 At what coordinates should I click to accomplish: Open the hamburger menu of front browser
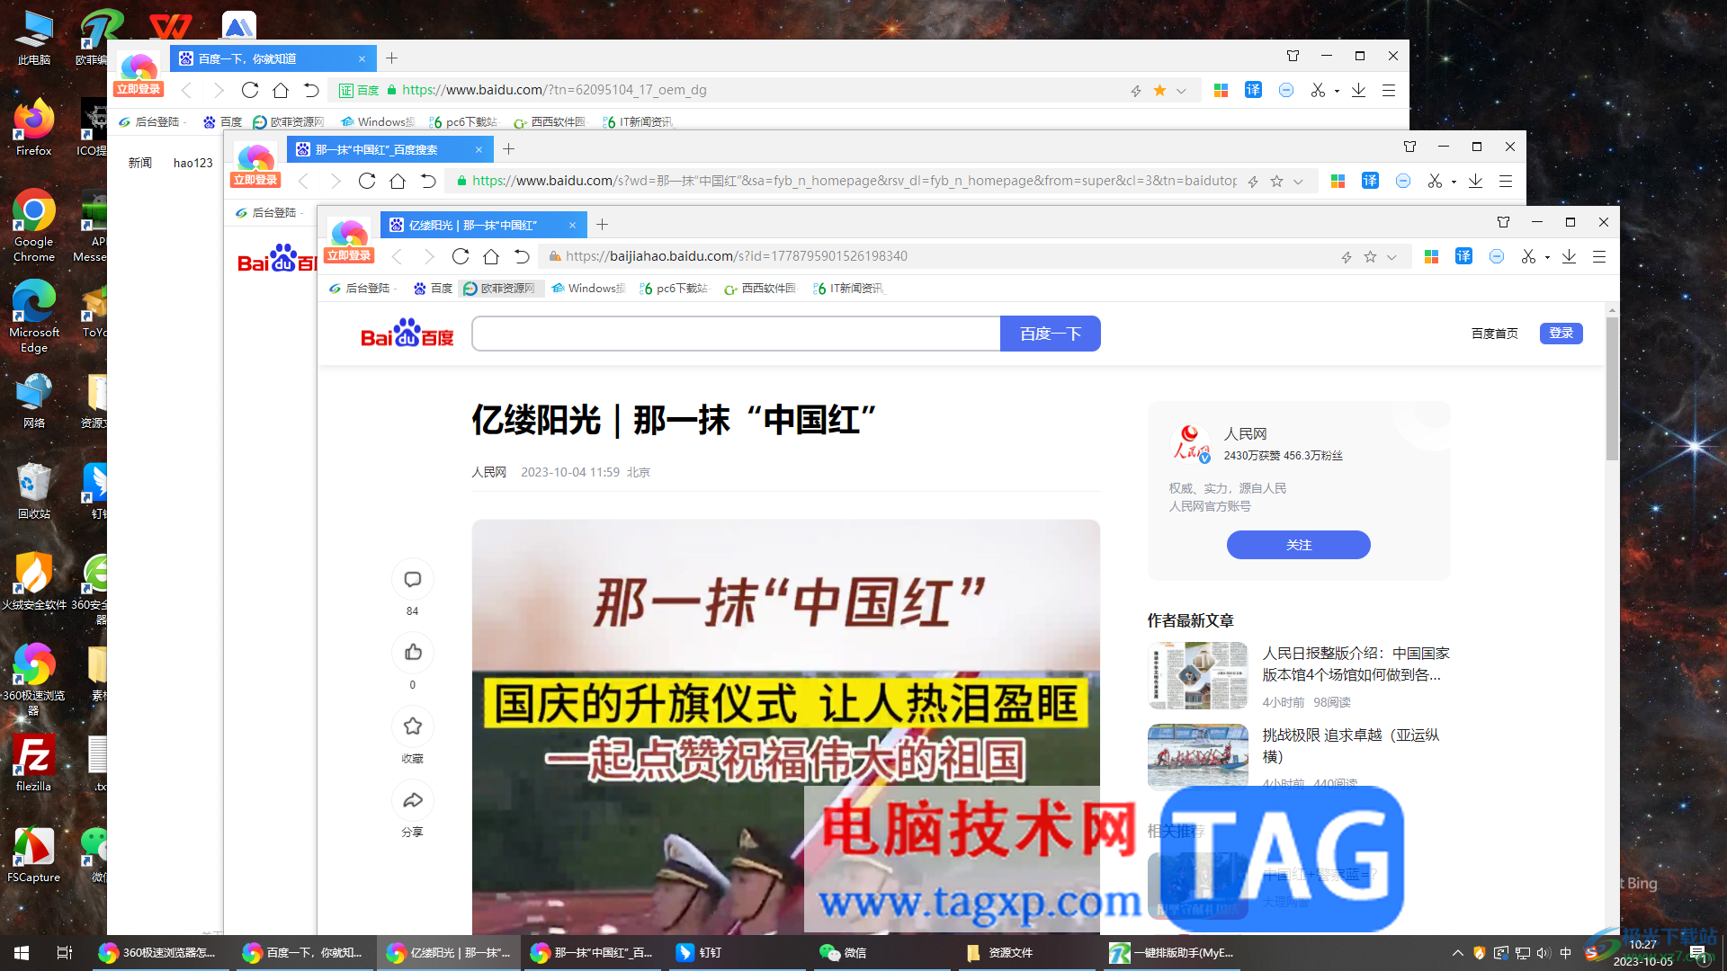[1599, 257]
